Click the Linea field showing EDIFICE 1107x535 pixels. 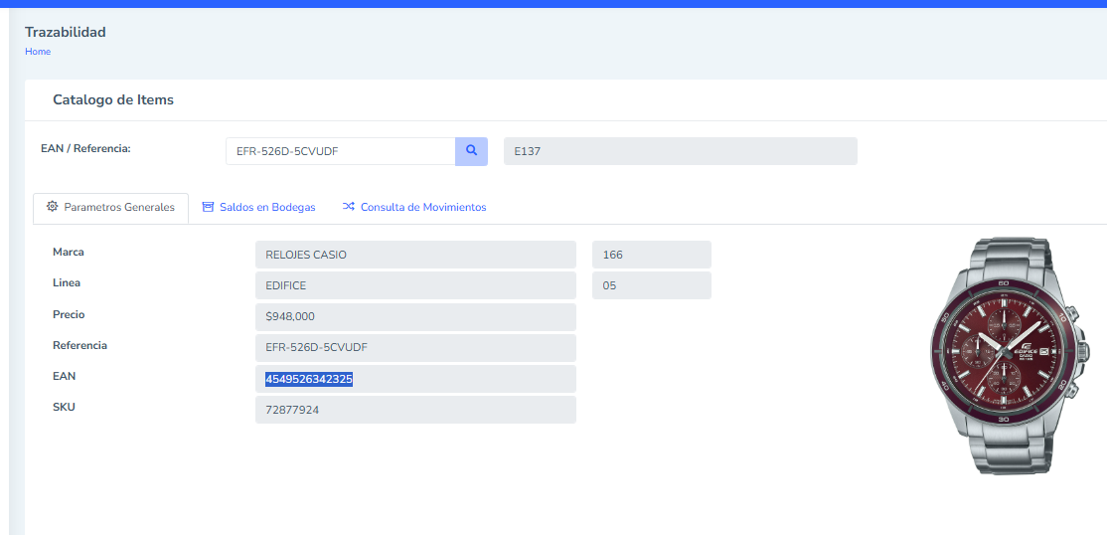[415, 285]
